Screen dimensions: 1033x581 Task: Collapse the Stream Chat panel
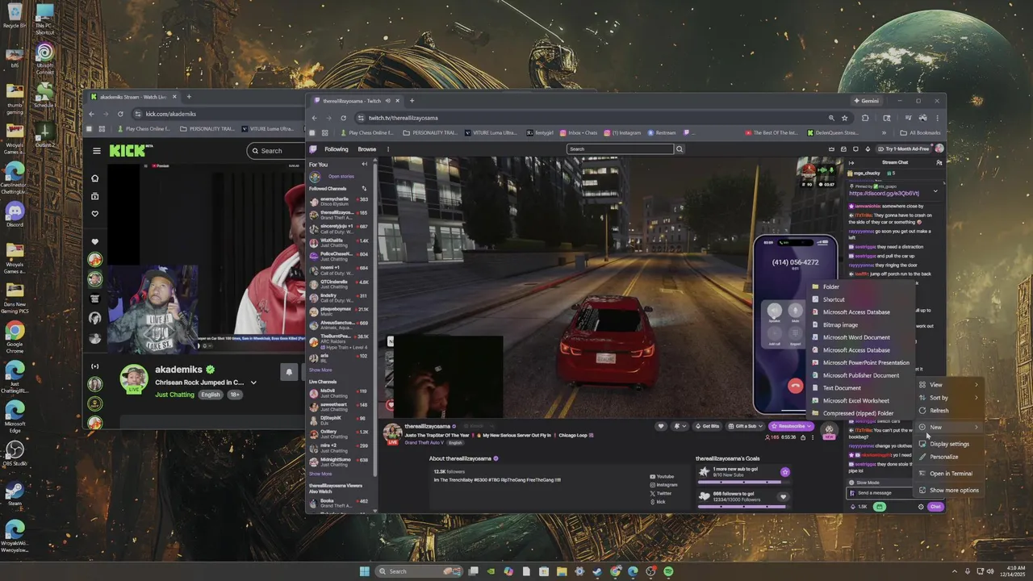[x=851, y=162]
